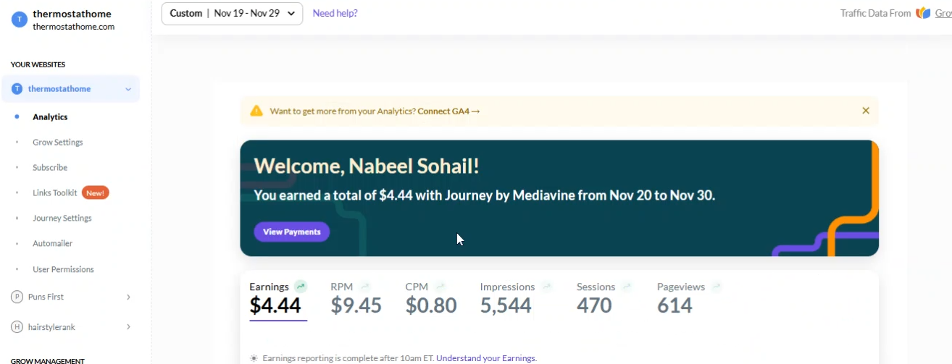This screenshot has width=952, height=364.
Task: Collapse the thermostathome website section
Action: click(128, 89)
